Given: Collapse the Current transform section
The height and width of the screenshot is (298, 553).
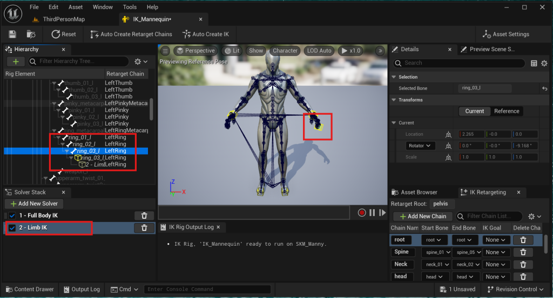Looking at the screenshot, I should (394, 123).
